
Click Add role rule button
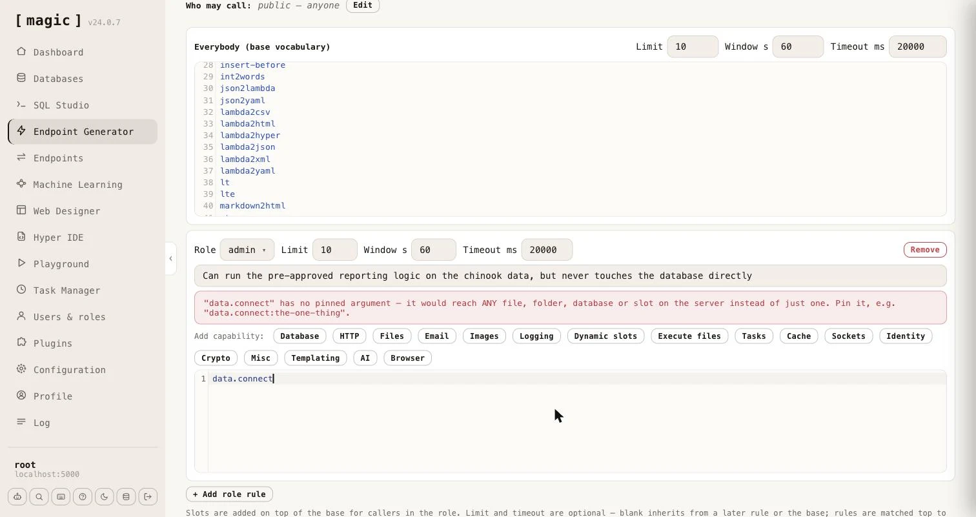click(x=229, y=494)
